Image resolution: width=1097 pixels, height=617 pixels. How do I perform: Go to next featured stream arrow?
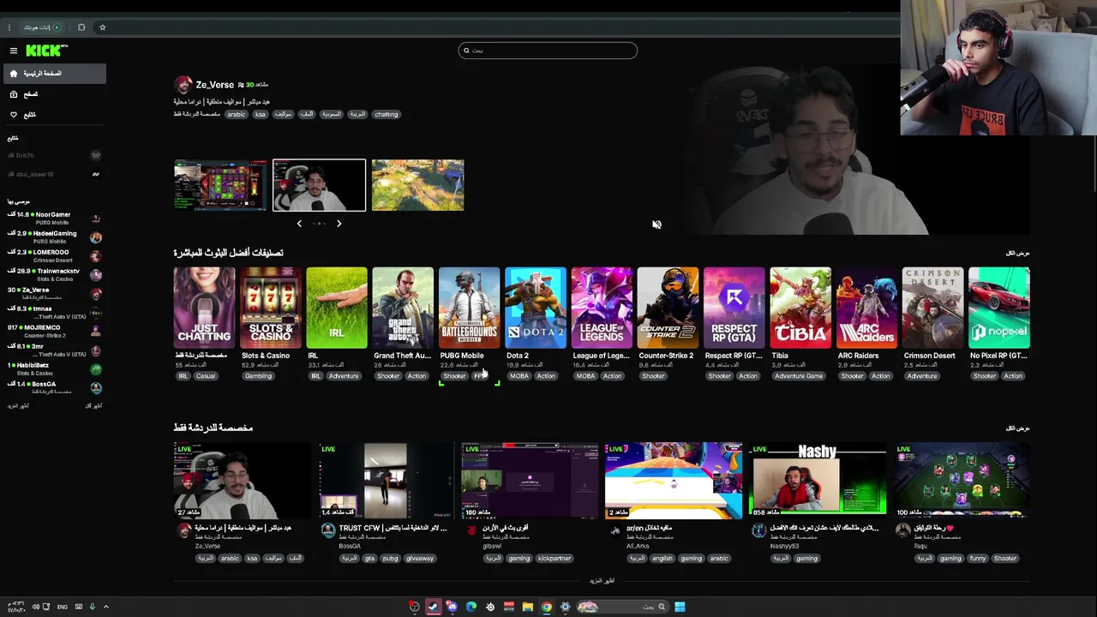click(339, 224)
